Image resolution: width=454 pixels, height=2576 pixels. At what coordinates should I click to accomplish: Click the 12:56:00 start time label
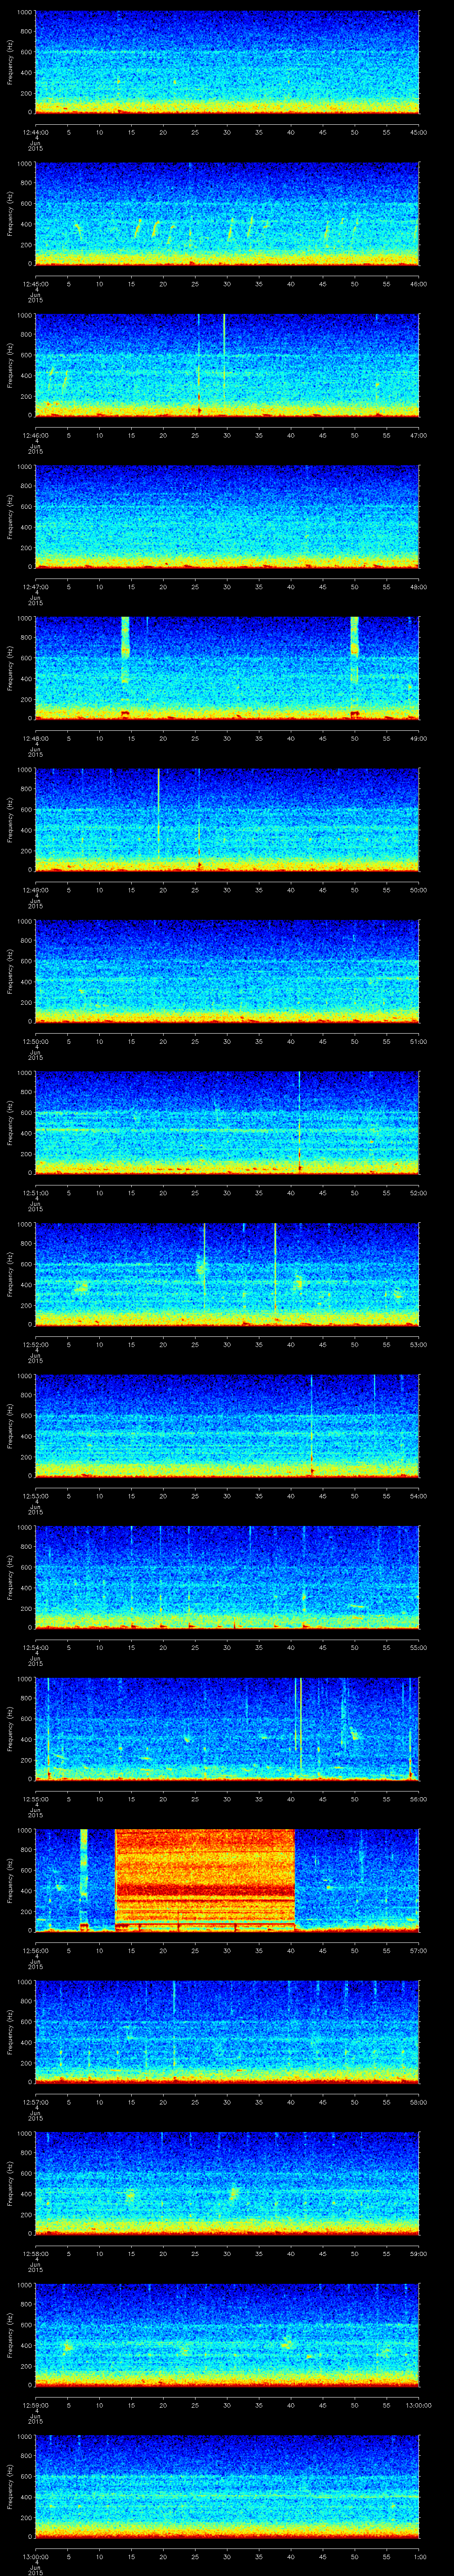[x=35, y=1950]
